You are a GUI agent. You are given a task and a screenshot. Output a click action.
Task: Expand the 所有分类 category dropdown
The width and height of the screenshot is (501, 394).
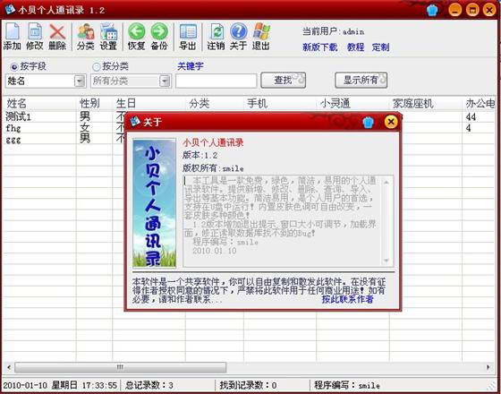[165, 81]
